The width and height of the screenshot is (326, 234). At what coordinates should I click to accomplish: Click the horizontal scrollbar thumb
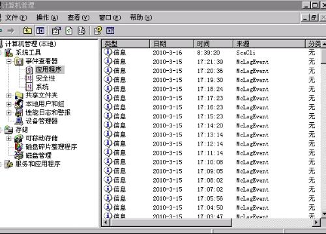coord(171,222)
